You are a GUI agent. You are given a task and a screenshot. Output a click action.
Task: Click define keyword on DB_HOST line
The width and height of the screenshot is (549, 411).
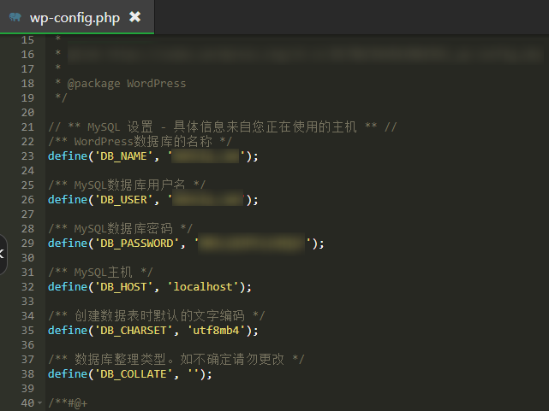(68, 287)
